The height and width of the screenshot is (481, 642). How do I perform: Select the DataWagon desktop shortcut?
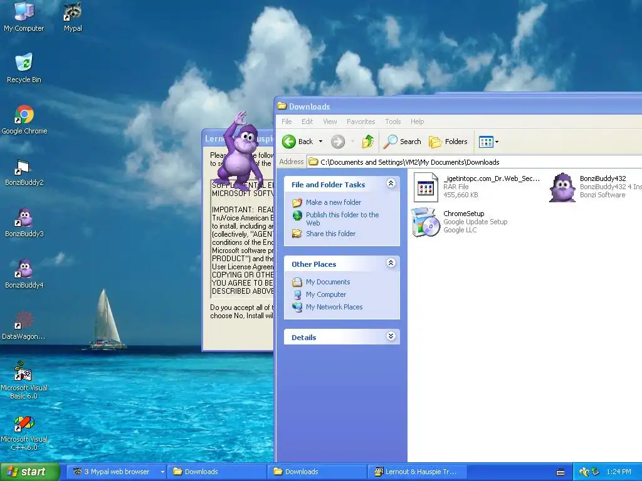(24, 326)
